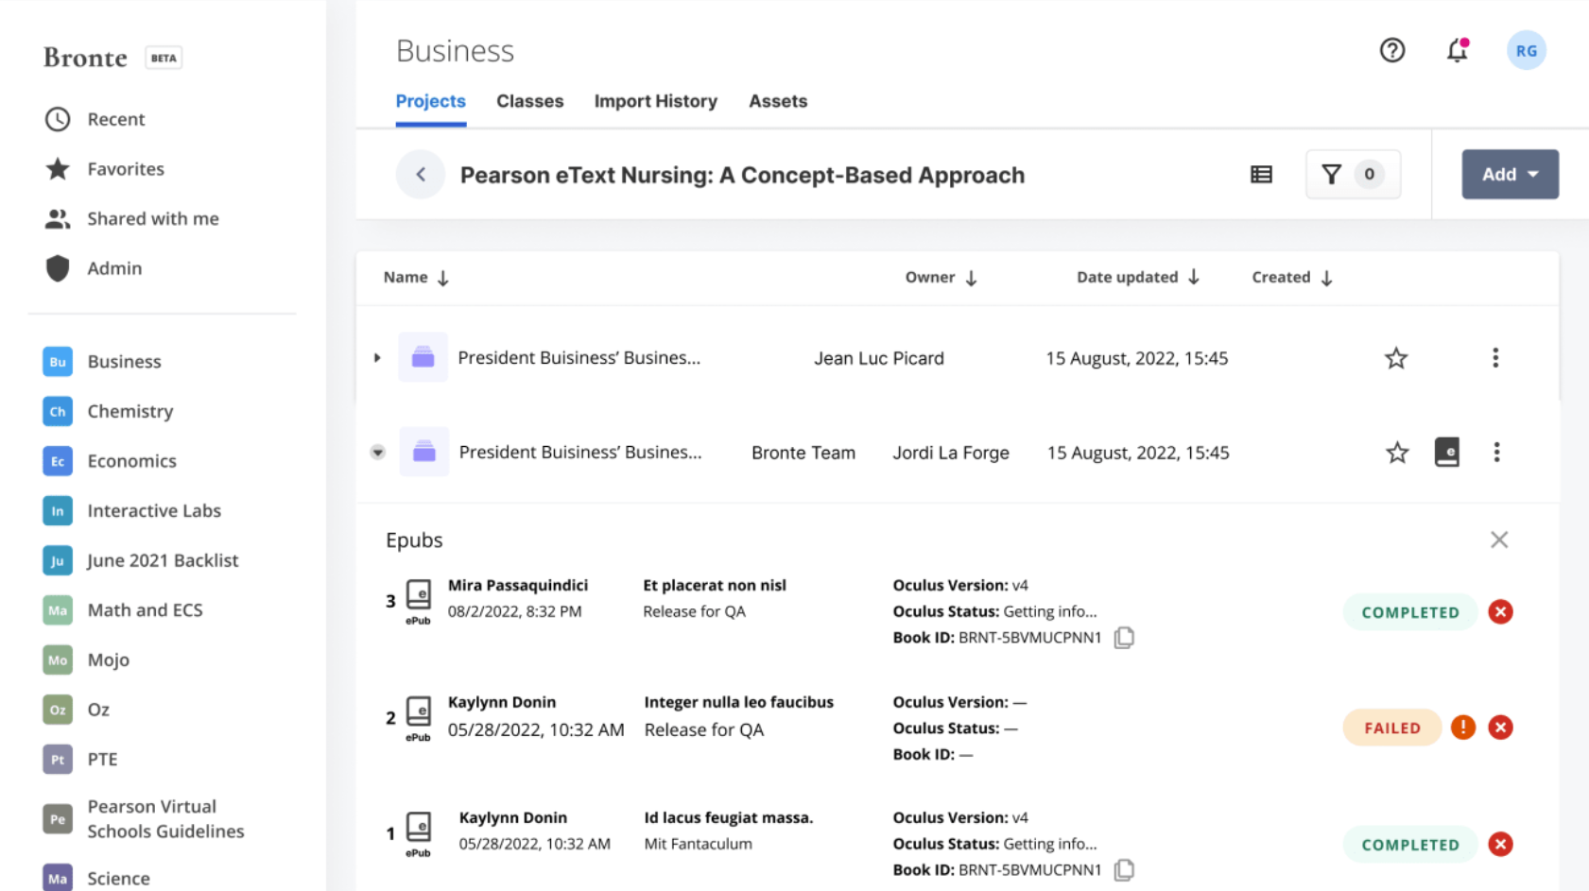This screenshot has width=1589, height=891.
Task: Click ePub icon for version 3
Action: pos(418,602)
